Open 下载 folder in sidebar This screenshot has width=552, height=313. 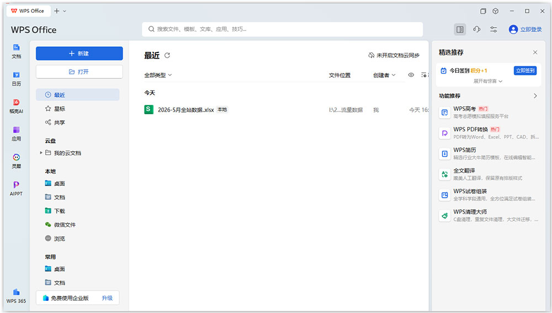77,211
